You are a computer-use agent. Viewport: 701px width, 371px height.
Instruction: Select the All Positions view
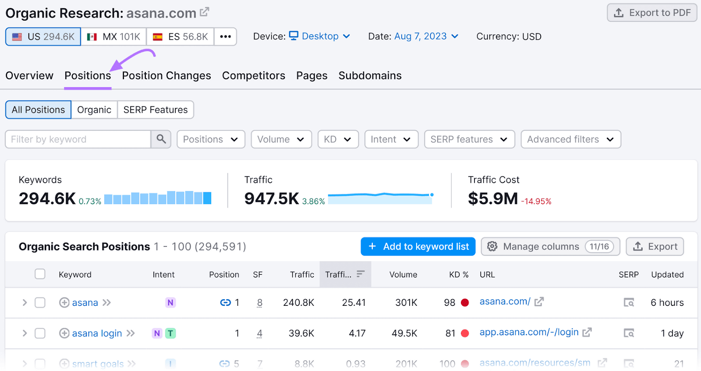[x=38, y=110]
